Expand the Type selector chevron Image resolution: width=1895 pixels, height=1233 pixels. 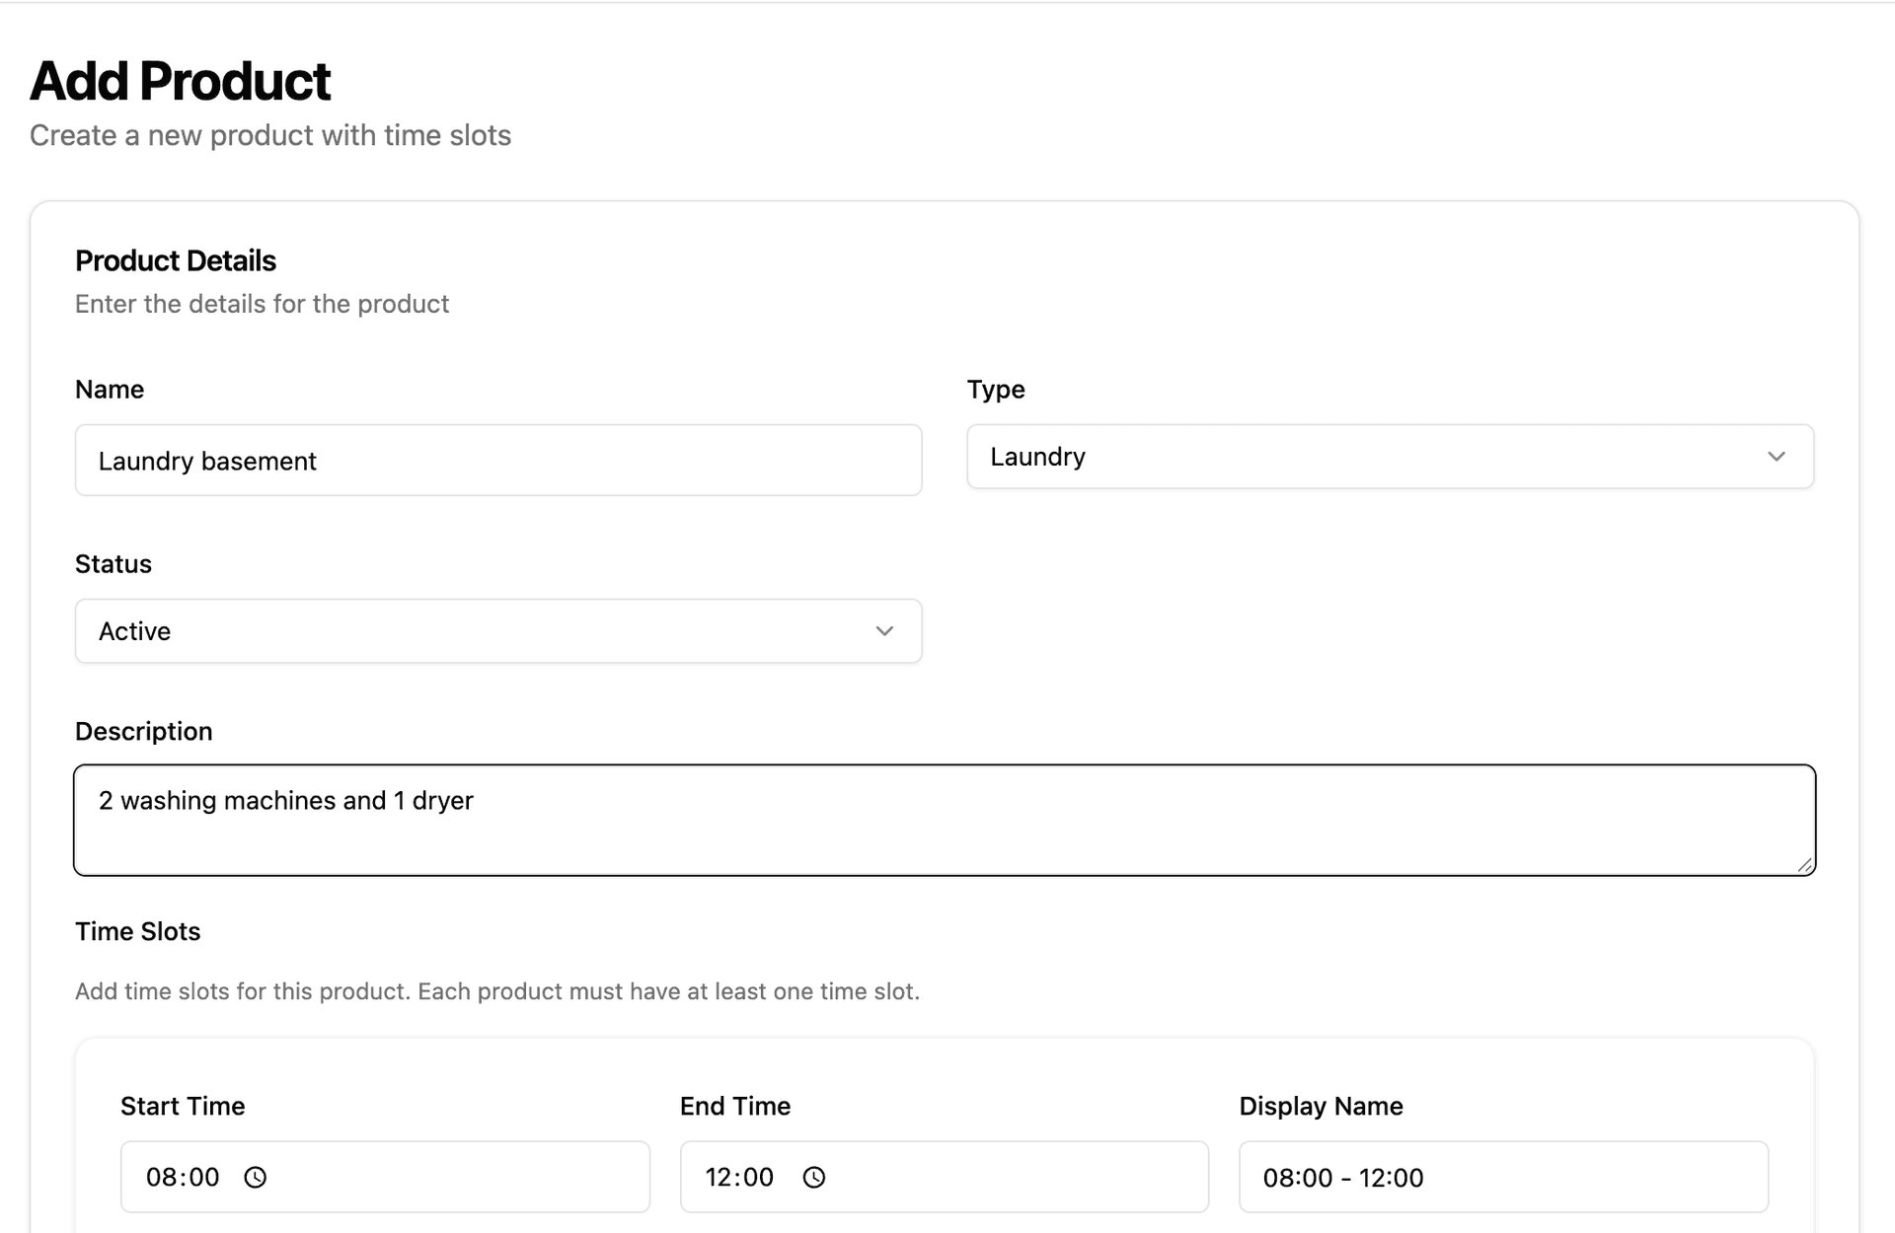(x=1777, y=457)
